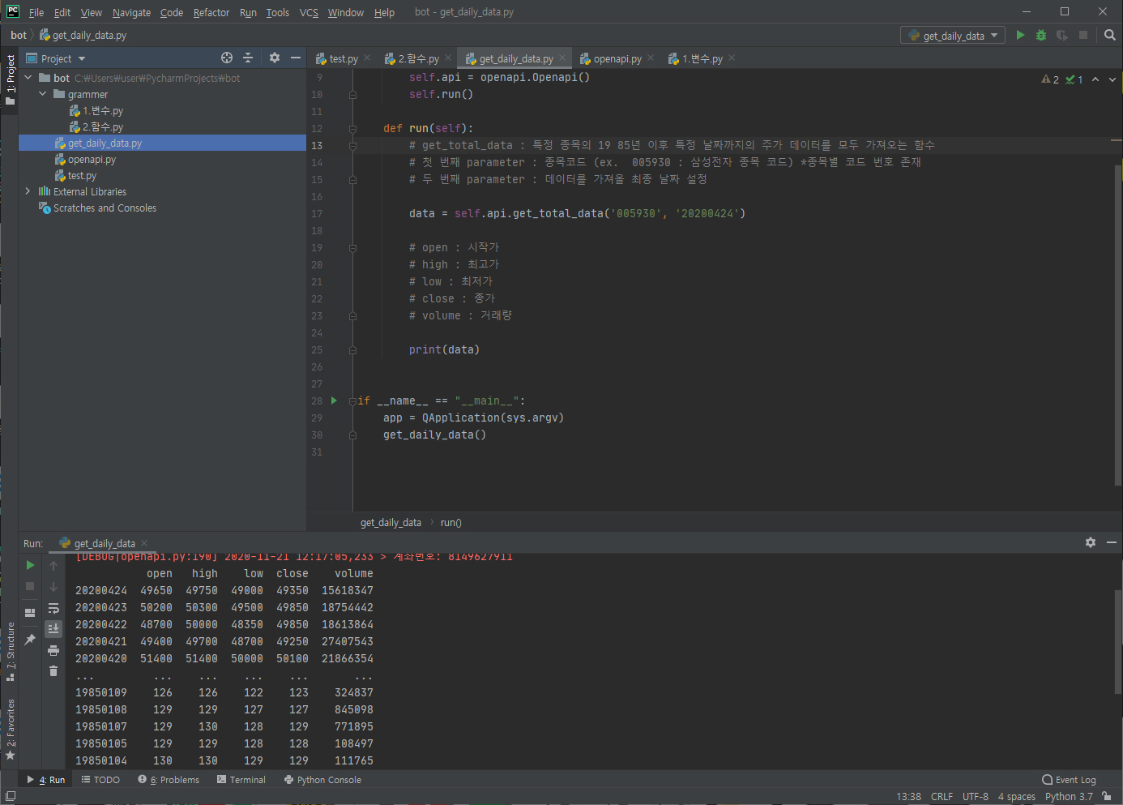This screenshot has width=1123, height=805.
Task: Toggle the 1: Project side tool window
Action: tap(10, 79)
